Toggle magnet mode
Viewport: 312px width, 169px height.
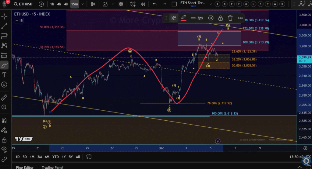click(4, 120)
